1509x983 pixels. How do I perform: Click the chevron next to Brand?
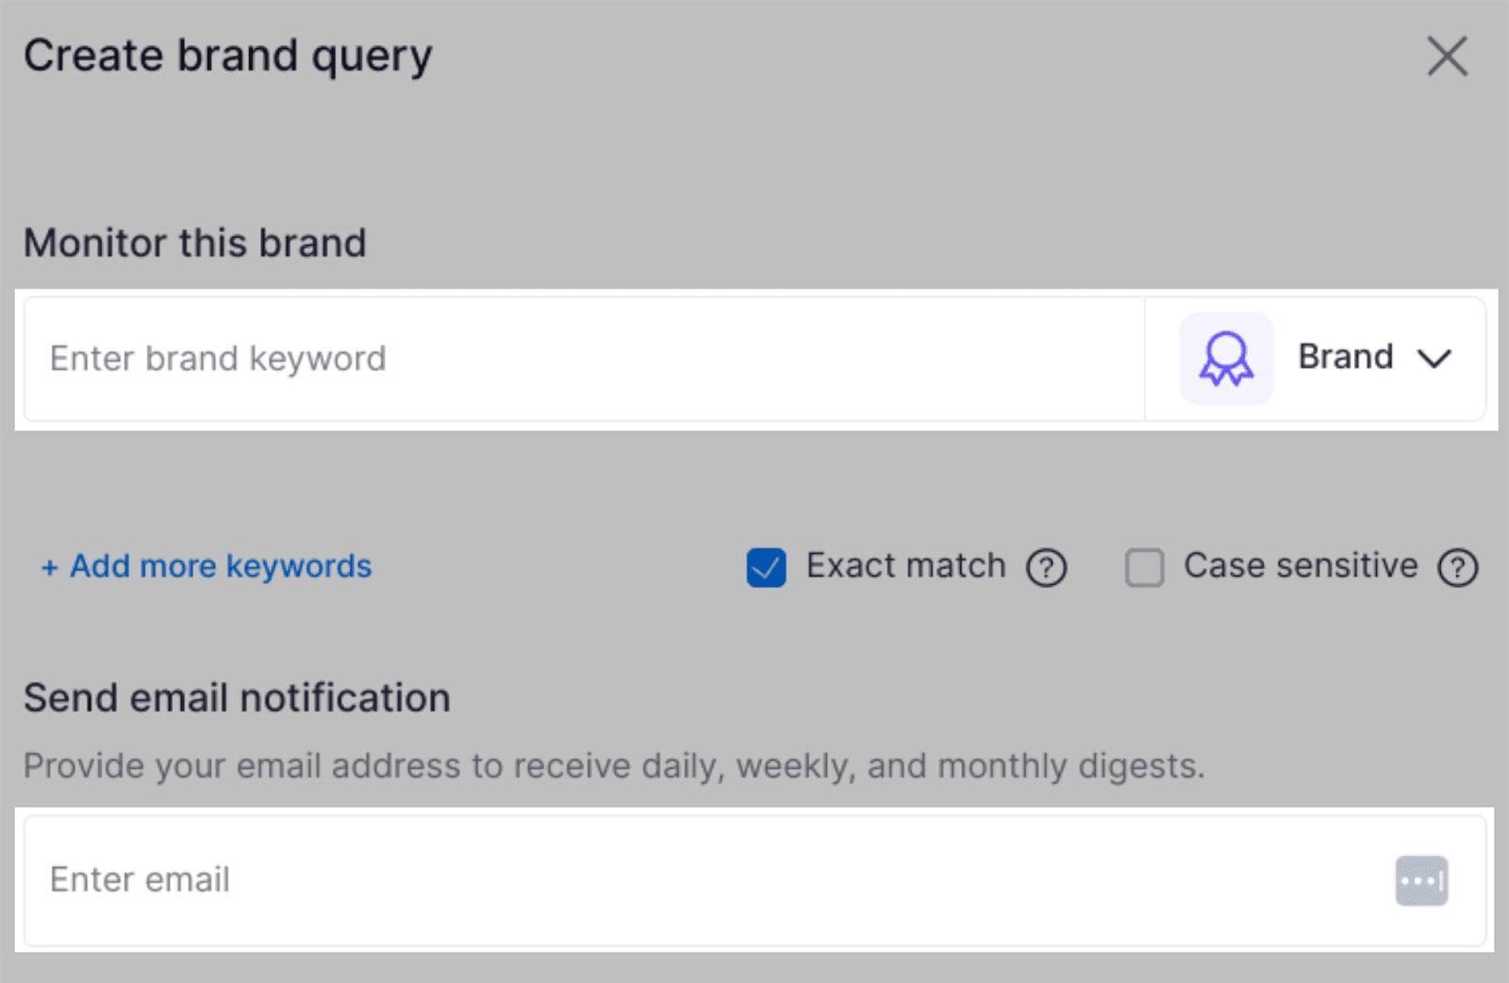pos(1434,358)
